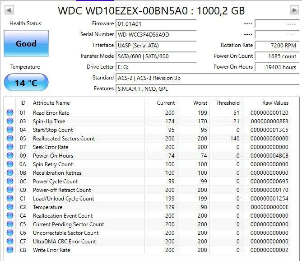Select the Power Cycle Count attribute name
Image resolution: width=302 pixels, height=261 pixels.
coord(55,181)
